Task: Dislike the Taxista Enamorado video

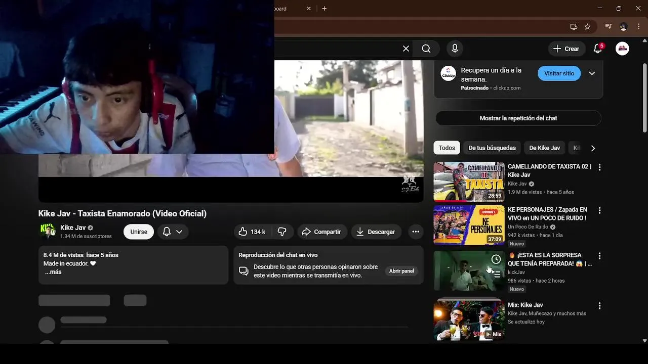Action: pos(282,232)
